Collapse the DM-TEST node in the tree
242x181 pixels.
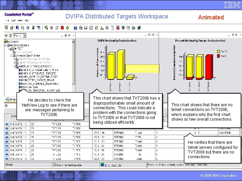click(x=9, y=49)
